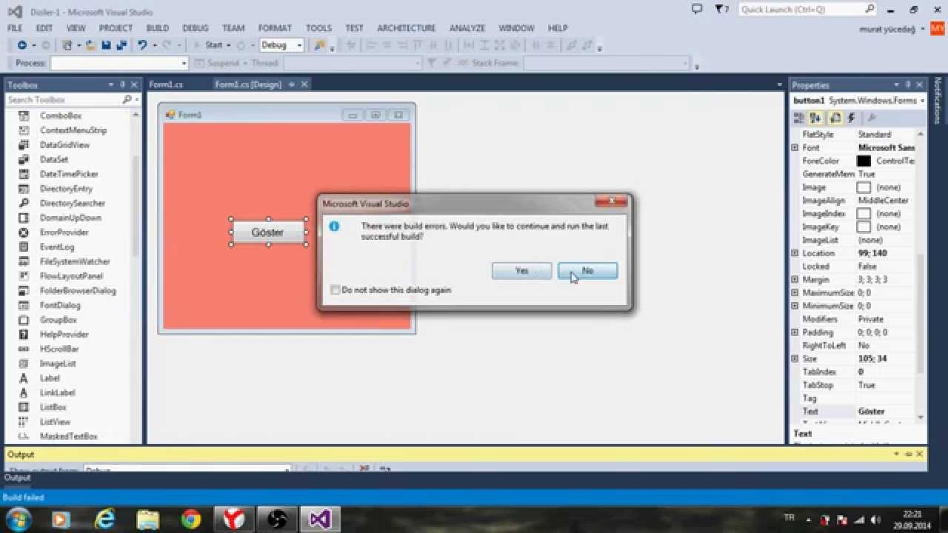Open the ARCHITECTURE menu
The width and height of the screenshot is (948, 533).
[x=406, y=28]
